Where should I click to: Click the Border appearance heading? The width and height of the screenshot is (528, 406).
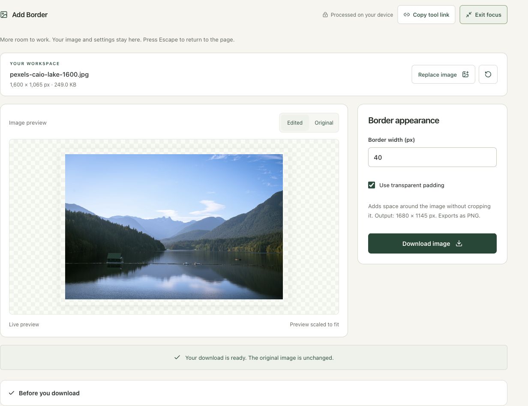tap(404, 120)
